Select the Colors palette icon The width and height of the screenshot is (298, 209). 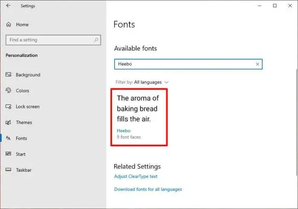coord(9,90)
